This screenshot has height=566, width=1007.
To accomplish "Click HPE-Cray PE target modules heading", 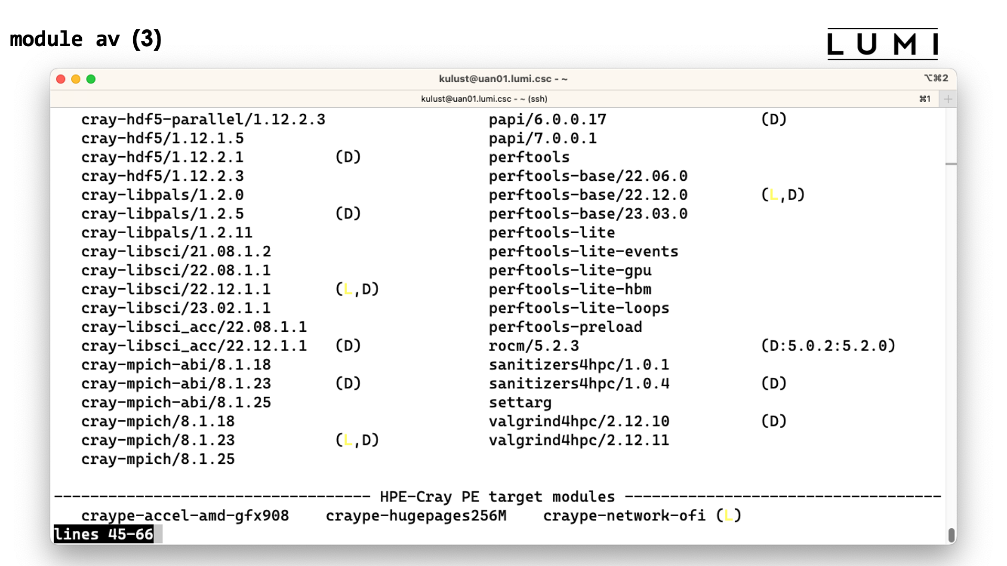I will [497, 496].
